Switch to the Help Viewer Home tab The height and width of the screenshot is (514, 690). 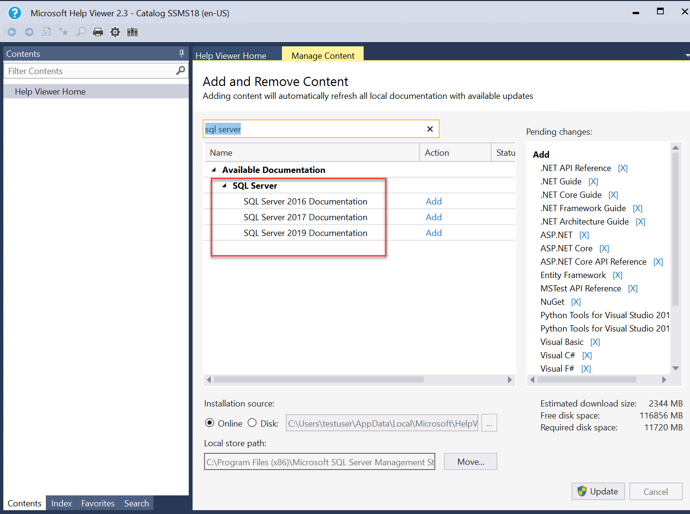point(230,55)
